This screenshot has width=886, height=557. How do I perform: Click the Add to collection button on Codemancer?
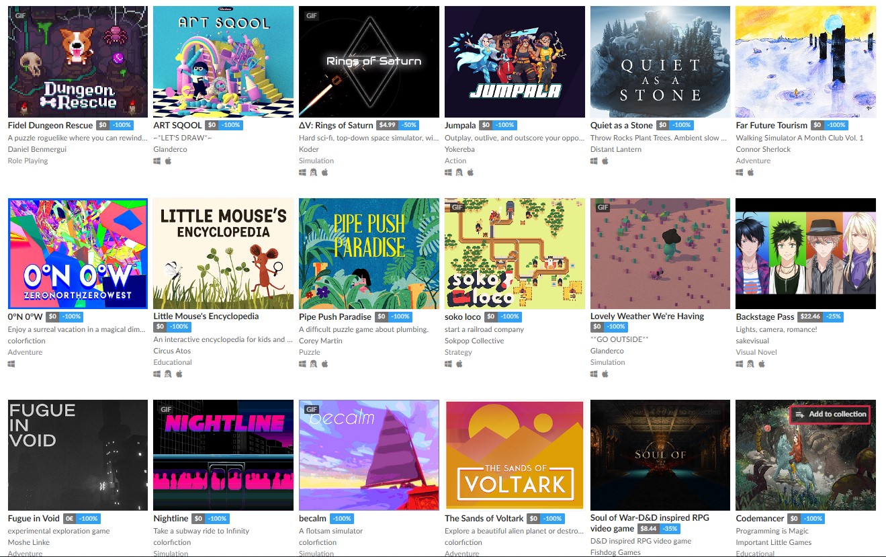tap(830, 415)
